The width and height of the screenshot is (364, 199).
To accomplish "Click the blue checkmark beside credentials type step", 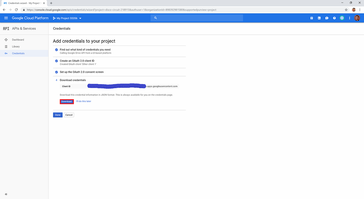I will click(56, 49).
